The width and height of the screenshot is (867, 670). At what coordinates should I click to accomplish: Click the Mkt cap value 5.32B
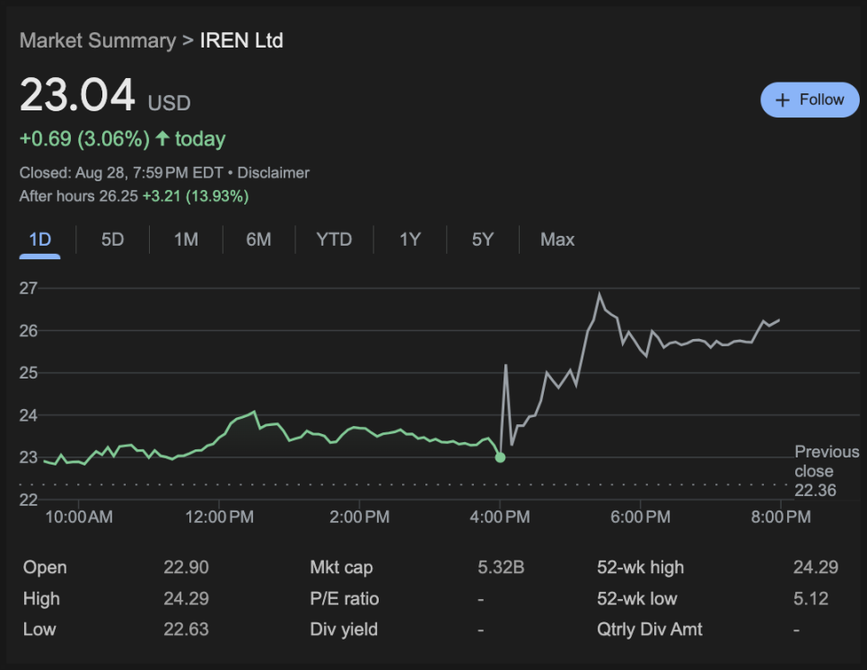click(501, 567)
